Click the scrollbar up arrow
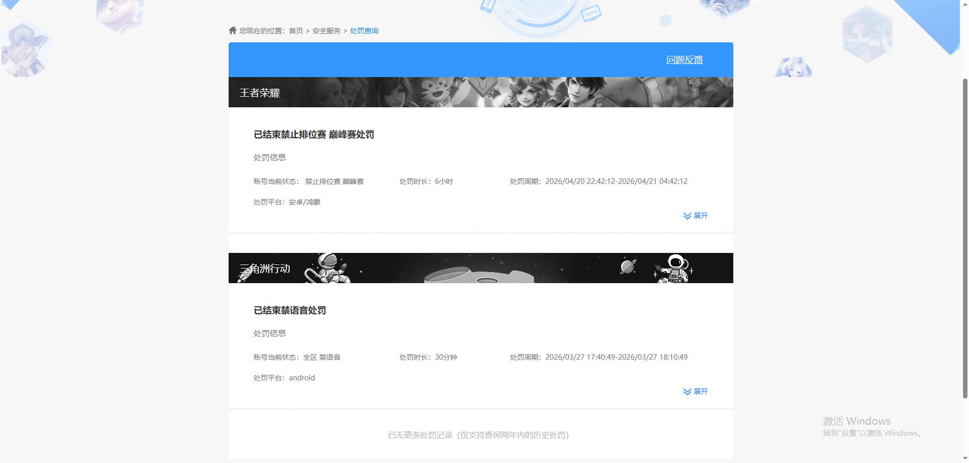The image size is (969, 463). click(964, 4)
